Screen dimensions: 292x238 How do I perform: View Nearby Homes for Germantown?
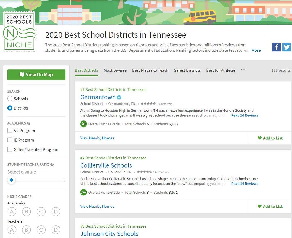point(97,138)
